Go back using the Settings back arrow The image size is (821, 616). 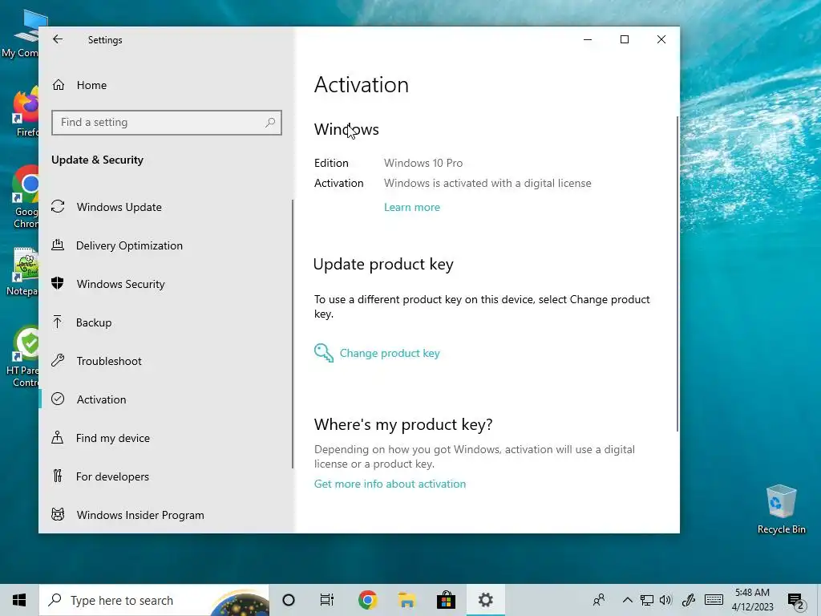[x=58, y=39]
